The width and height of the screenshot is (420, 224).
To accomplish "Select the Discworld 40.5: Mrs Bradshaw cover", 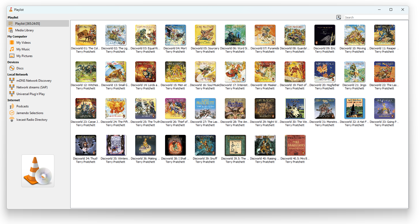I will pyautogui.click(x=295, y=145).
